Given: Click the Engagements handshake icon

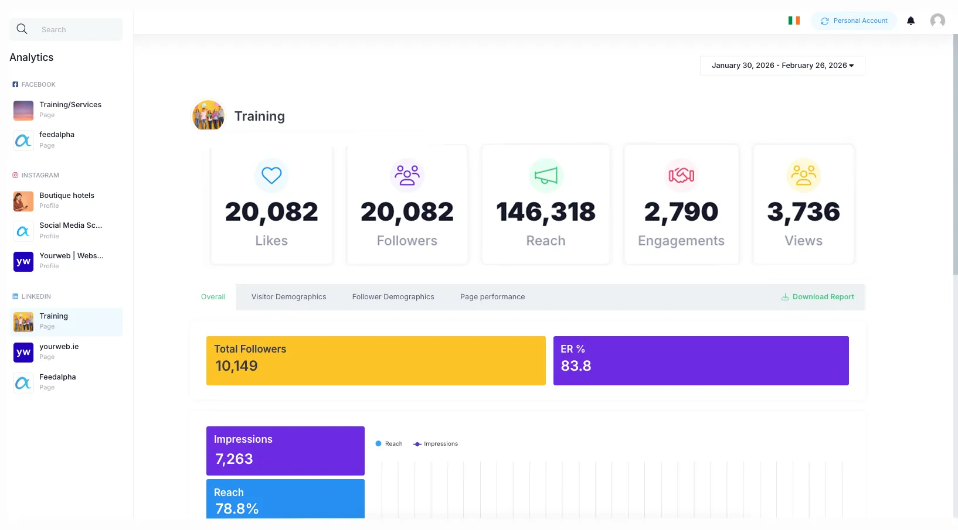Looking at the screenshot, I should pos(681,175).
